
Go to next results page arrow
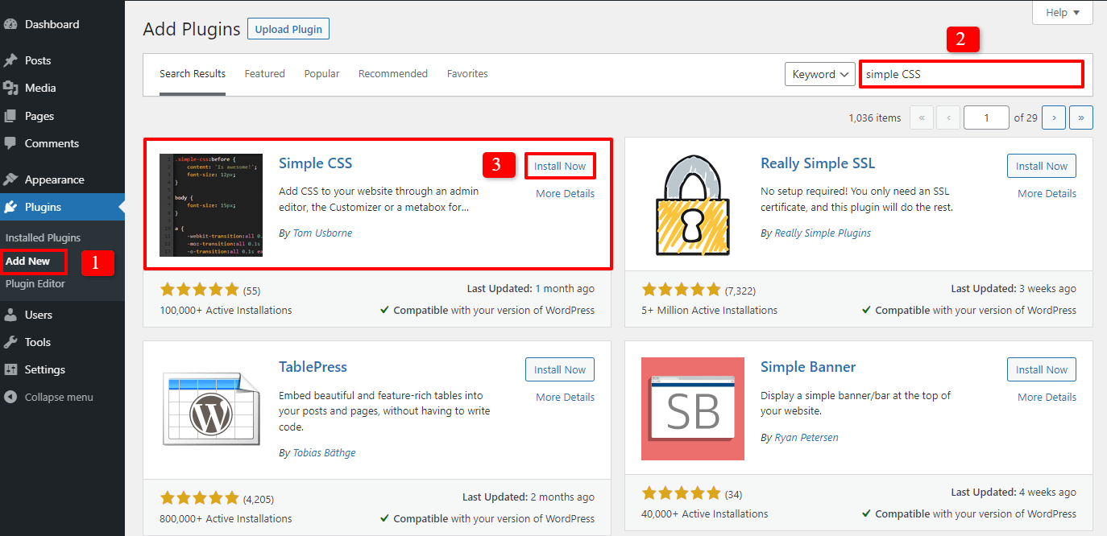click(1054, 118)
